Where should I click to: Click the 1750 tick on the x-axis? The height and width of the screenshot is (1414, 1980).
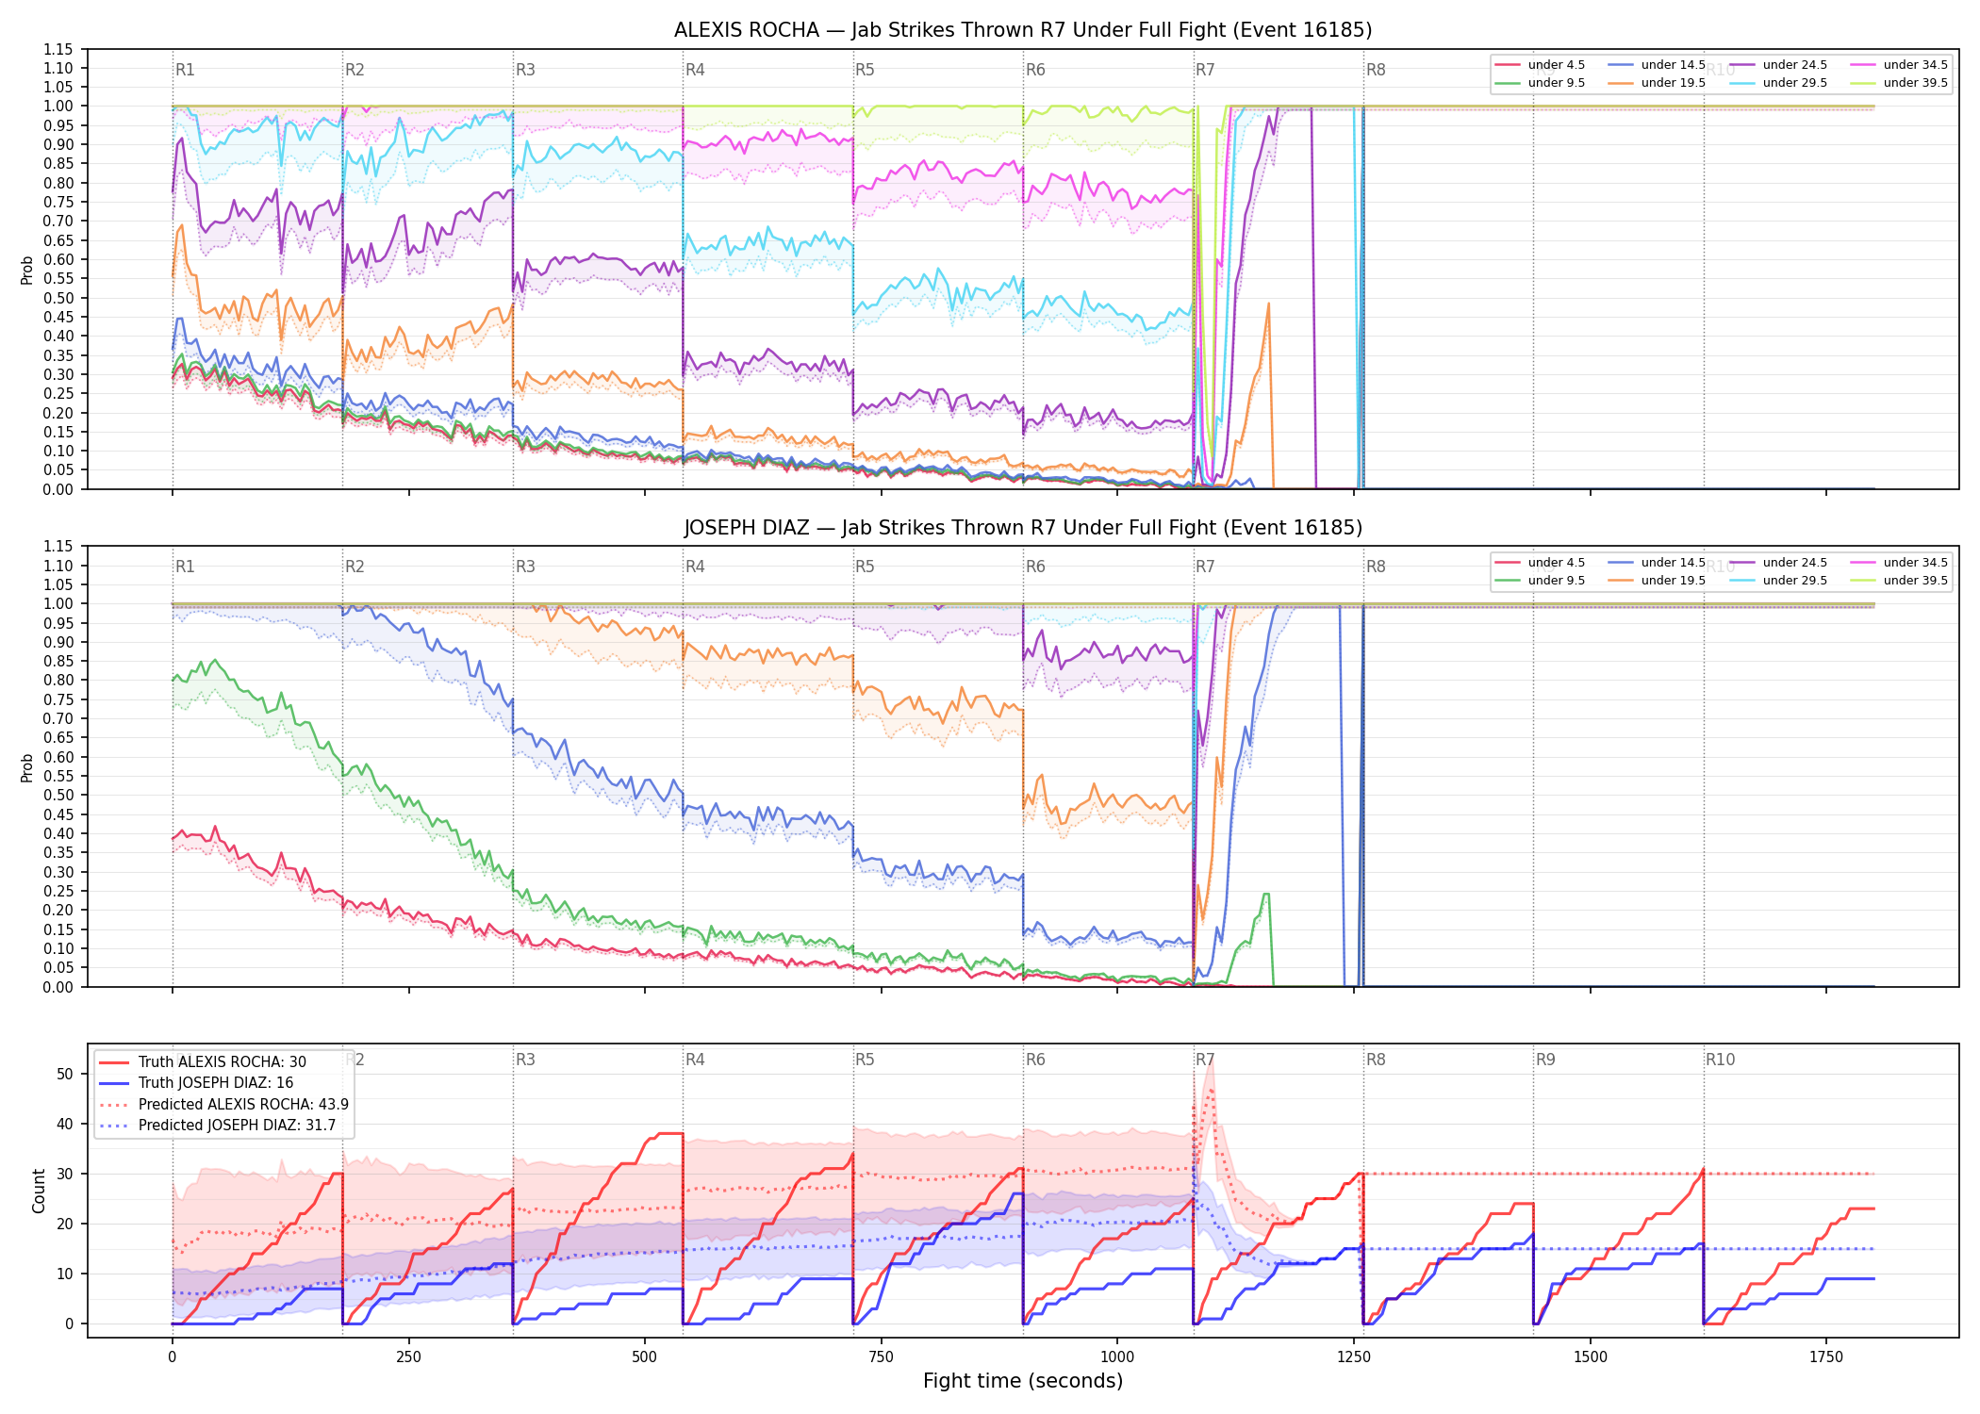coord(1826,1356)
